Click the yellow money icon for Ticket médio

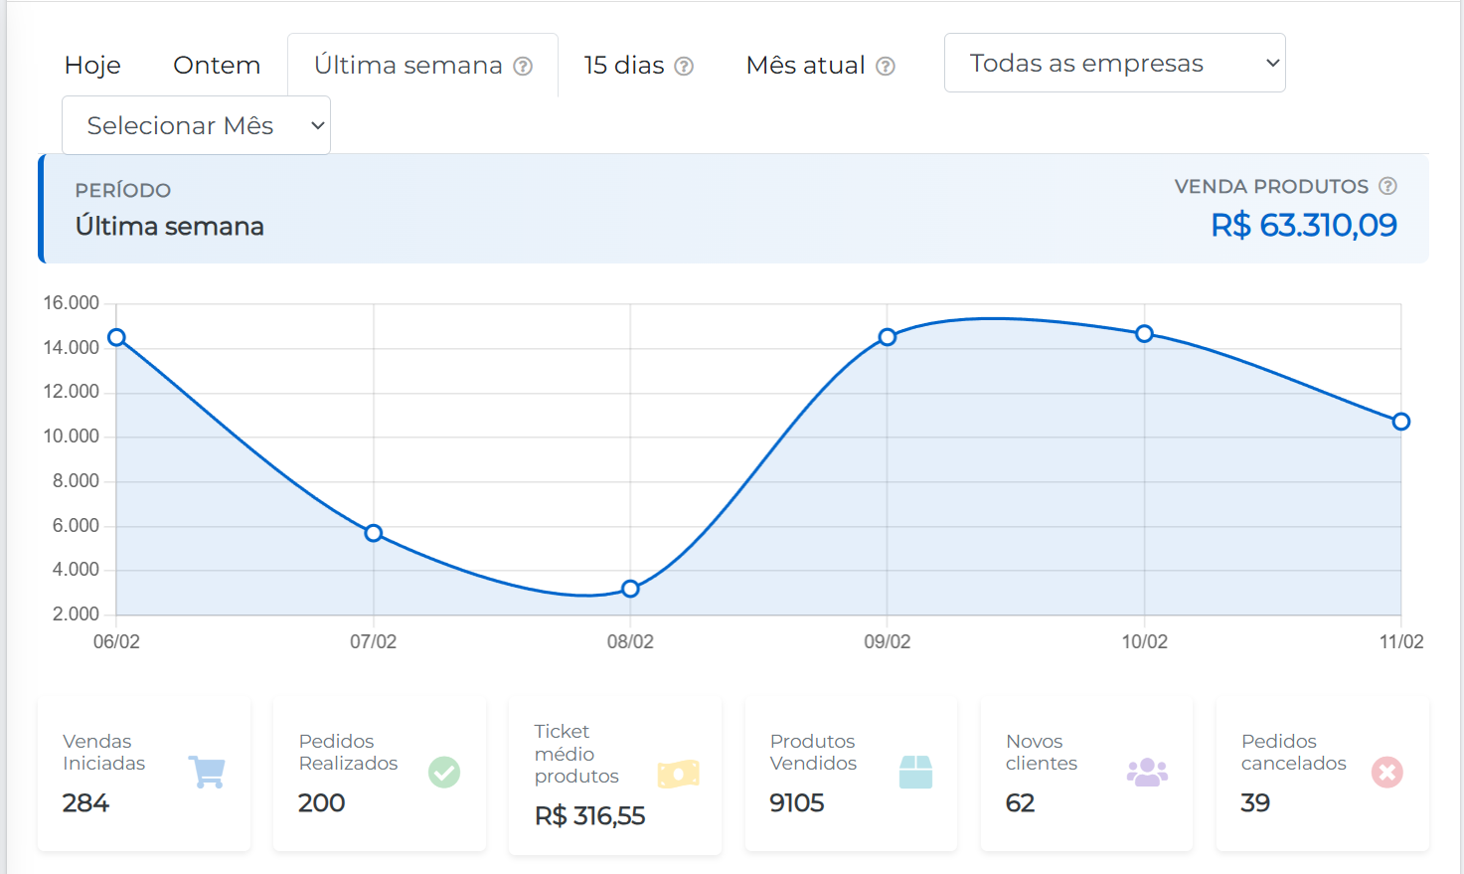(679, 775)
